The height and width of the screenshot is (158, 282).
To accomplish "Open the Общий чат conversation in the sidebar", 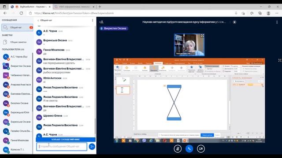I will [17, 27].
